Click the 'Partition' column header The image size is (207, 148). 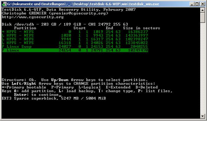25,28
